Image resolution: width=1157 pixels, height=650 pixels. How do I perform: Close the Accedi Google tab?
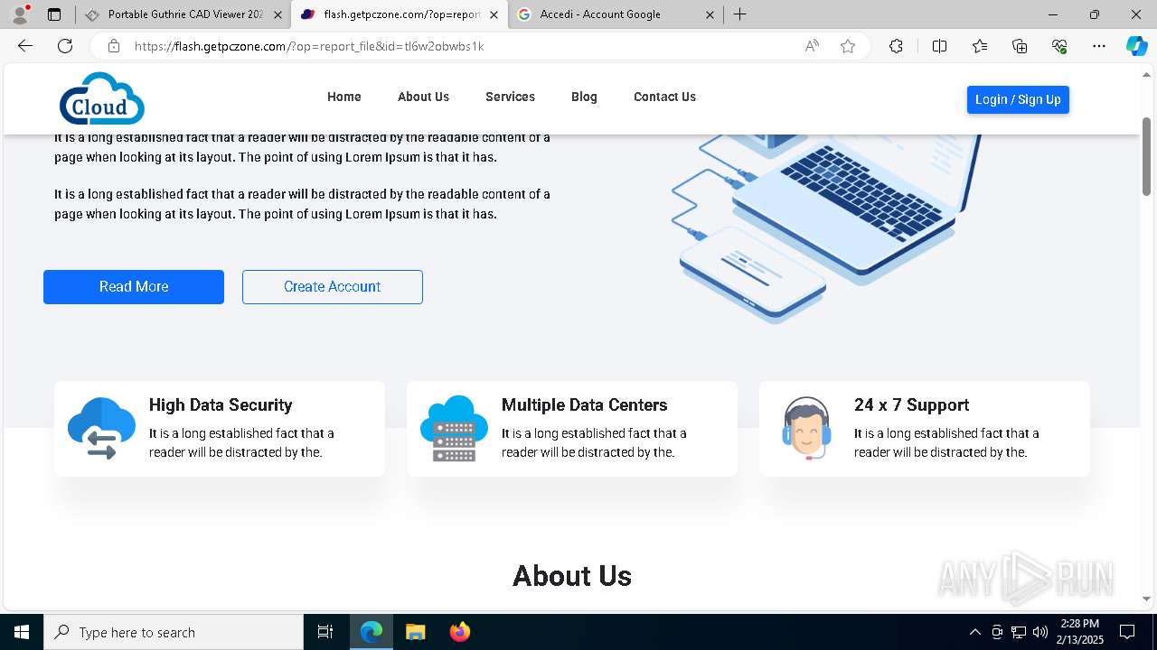click(710, 14)
